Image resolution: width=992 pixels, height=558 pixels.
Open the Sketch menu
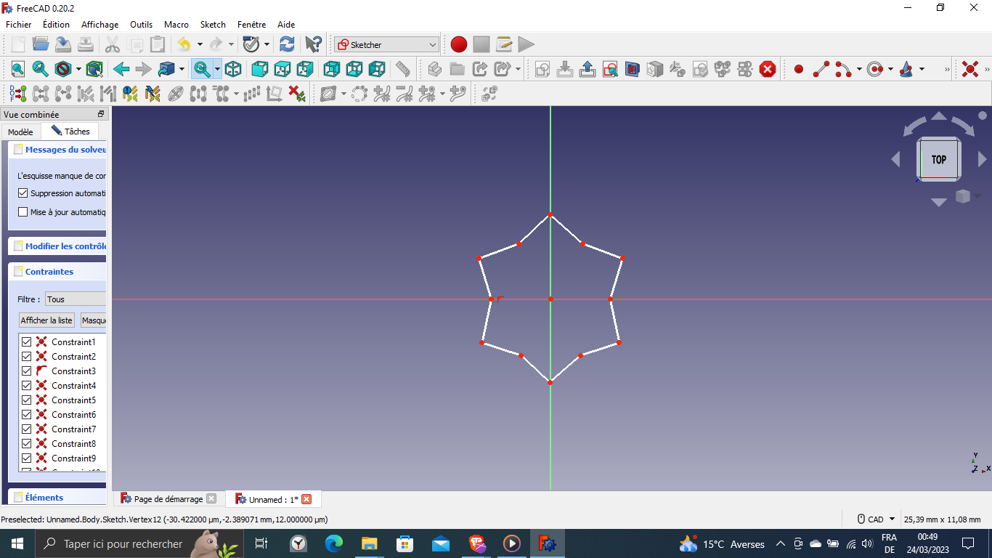click(x=213, y=24)
